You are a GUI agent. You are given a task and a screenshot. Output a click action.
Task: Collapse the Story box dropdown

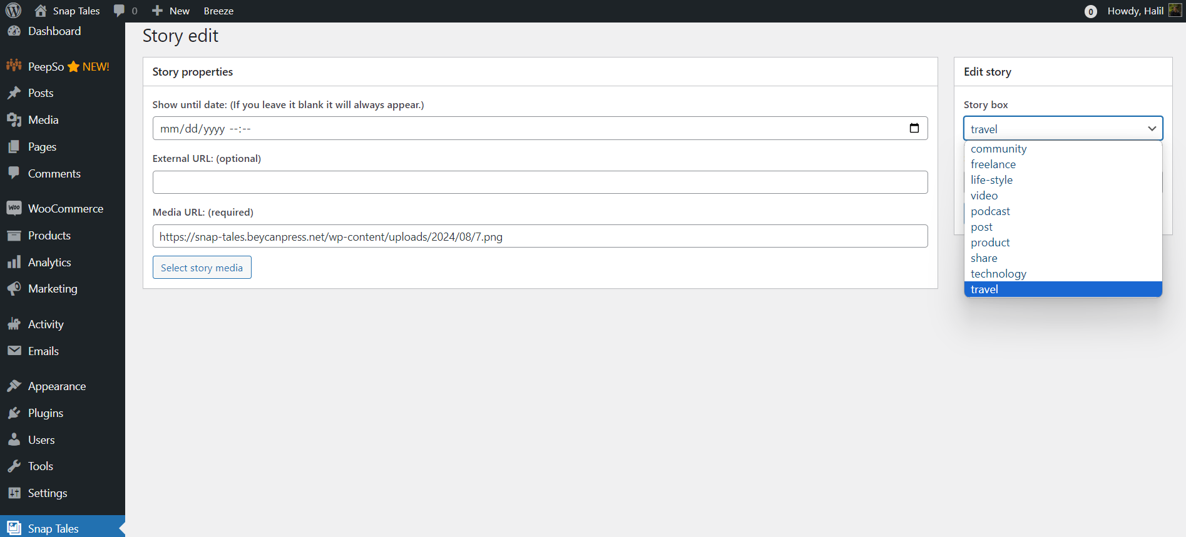1063,129
